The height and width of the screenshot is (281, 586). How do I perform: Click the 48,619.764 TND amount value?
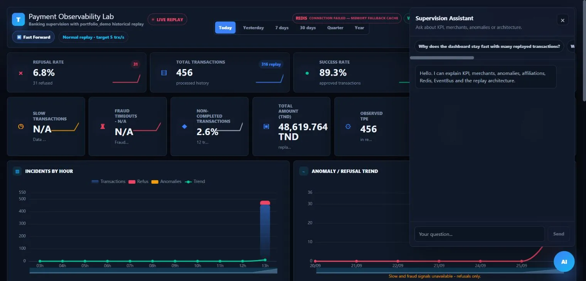pos(303,132)
